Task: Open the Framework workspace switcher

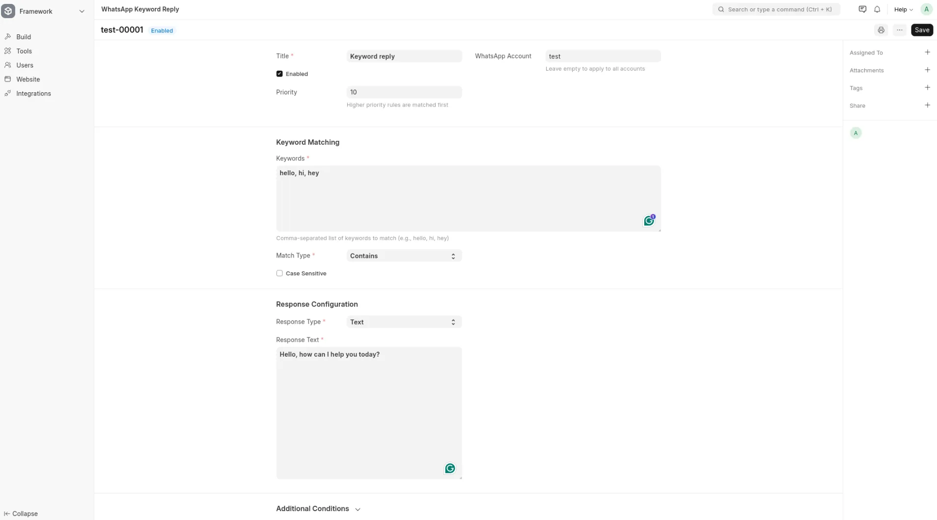Action: 44,11
